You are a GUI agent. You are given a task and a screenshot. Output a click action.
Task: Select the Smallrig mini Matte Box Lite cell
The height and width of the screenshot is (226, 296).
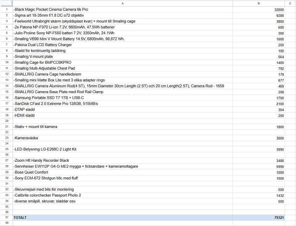[x=122, y=80]
